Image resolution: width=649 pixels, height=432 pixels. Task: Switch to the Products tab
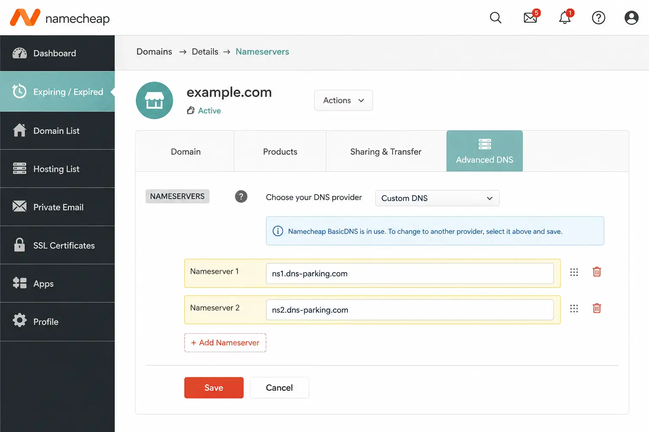point(280,151)
